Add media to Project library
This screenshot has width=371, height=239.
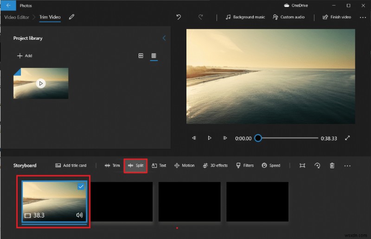tap(25, 56)
